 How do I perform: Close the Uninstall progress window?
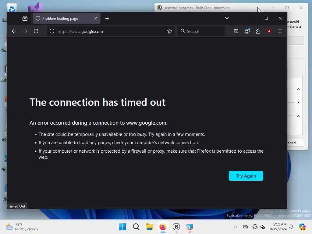pyautogui.click(x=301, y=8)
